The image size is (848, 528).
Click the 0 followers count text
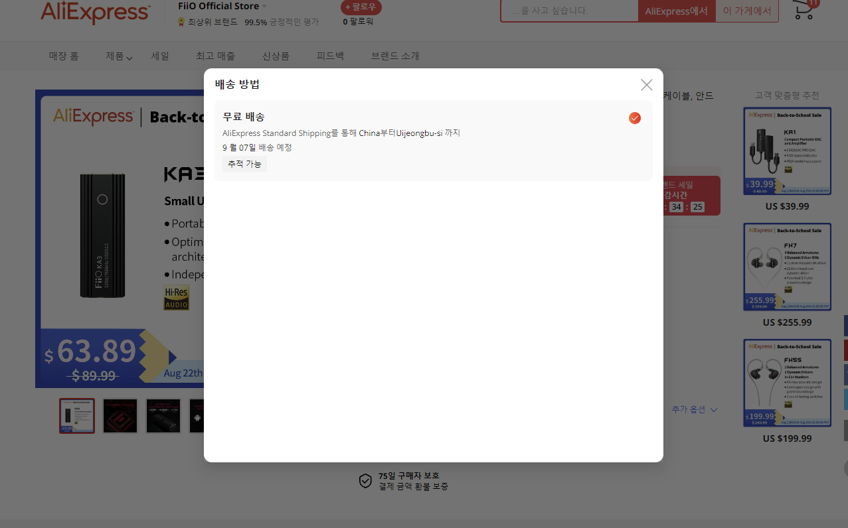358,22
